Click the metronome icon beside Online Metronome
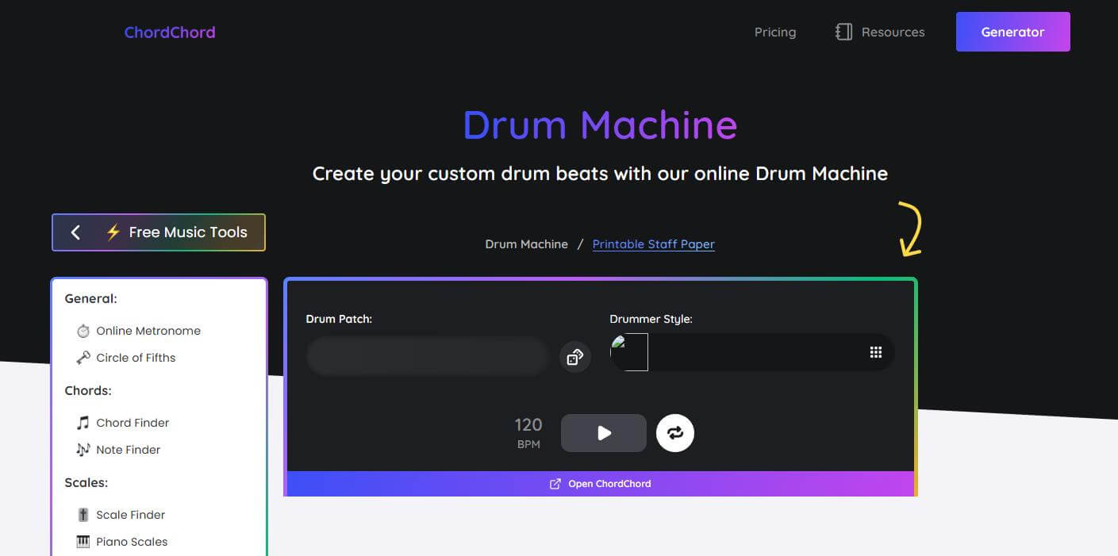Viewport: 1118px width, 556px height. [x=84, y=331]
